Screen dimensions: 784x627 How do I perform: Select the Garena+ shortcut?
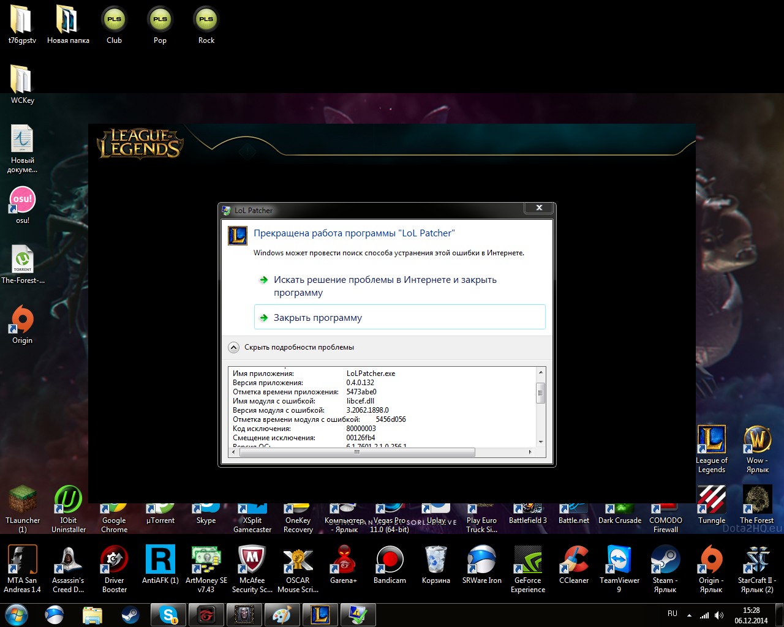344,565
